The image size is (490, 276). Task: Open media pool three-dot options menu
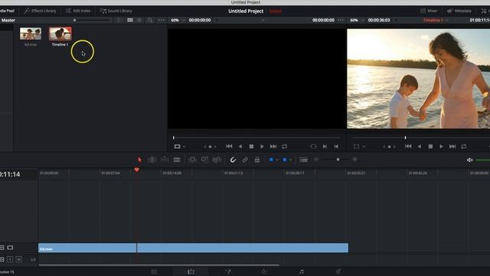tap(162, 20)
